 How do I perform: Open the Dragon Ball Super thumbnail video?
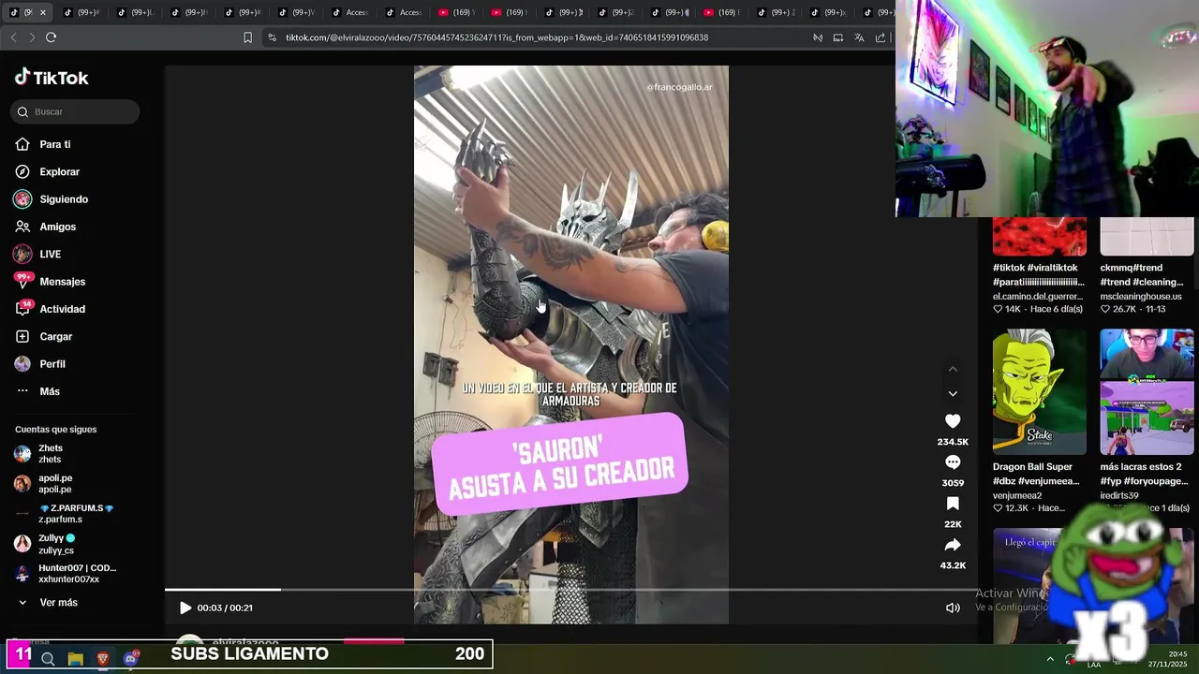(x=1040, y=391)
